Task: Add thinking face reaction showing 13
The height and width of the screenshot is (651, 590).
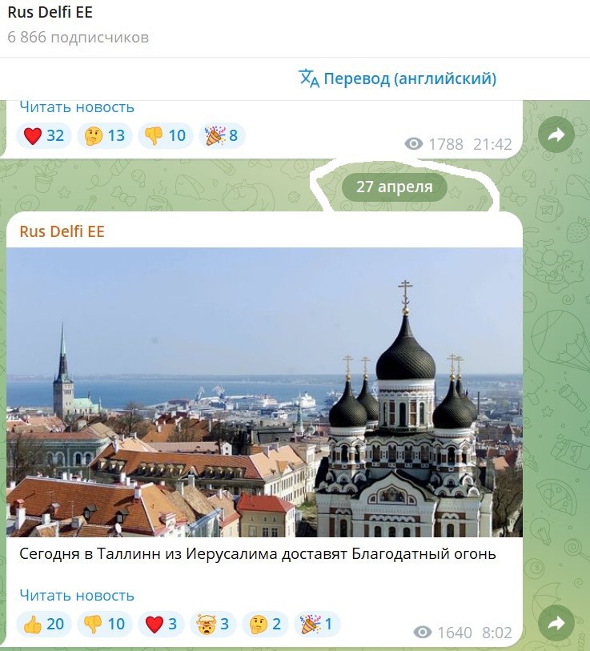Action: (x=105, y=135)
